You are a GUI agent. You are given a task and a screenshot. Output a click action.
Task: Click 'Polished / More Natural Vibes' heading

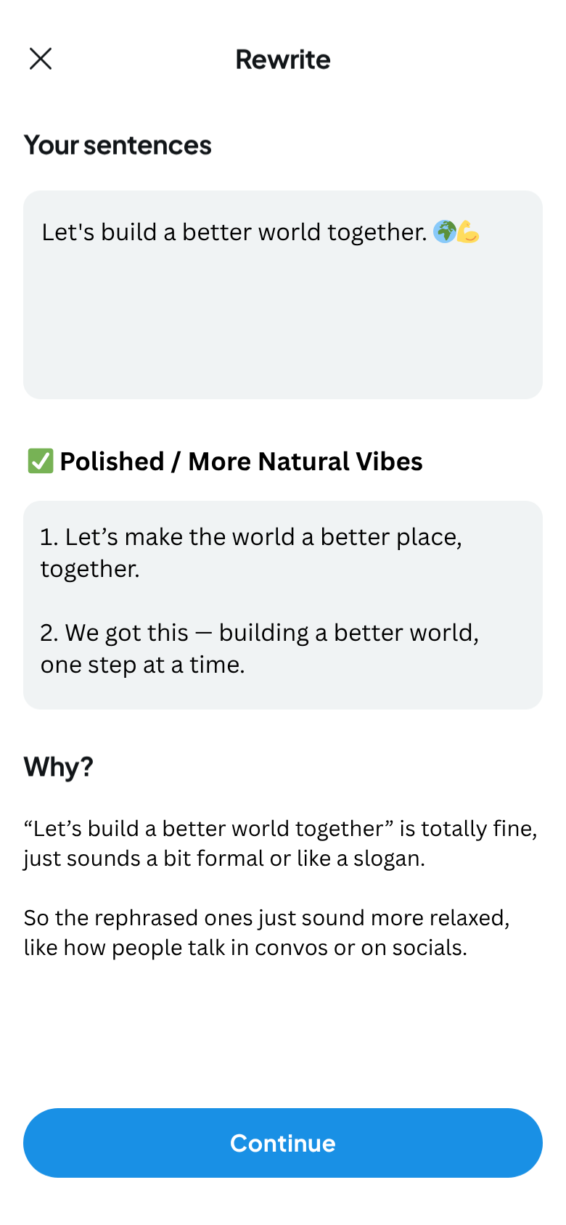tap(241, 462)
